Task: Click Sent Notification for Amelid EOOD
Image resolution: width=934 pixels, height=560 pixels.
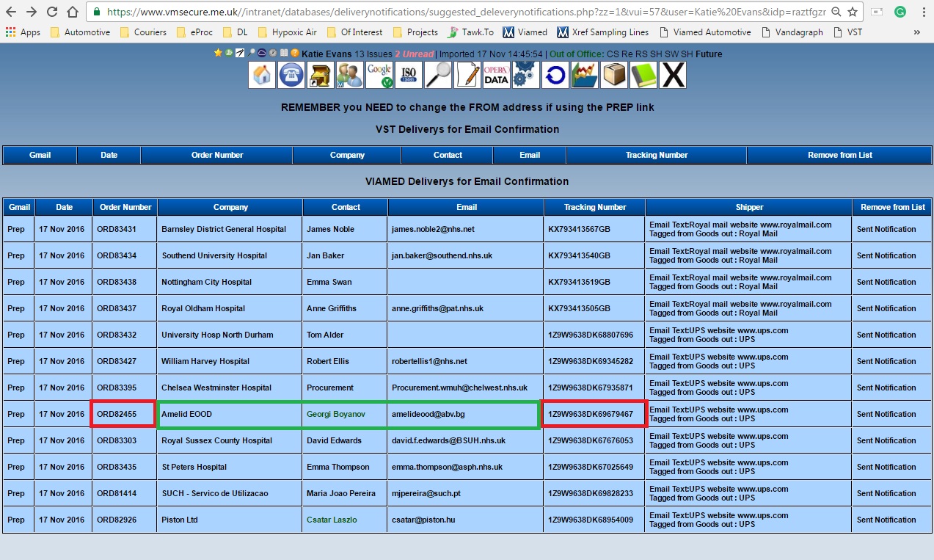Action: (886, 414)
